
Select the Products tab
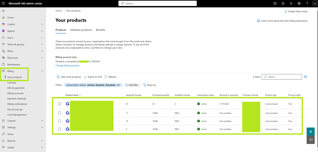pos(61,30)
